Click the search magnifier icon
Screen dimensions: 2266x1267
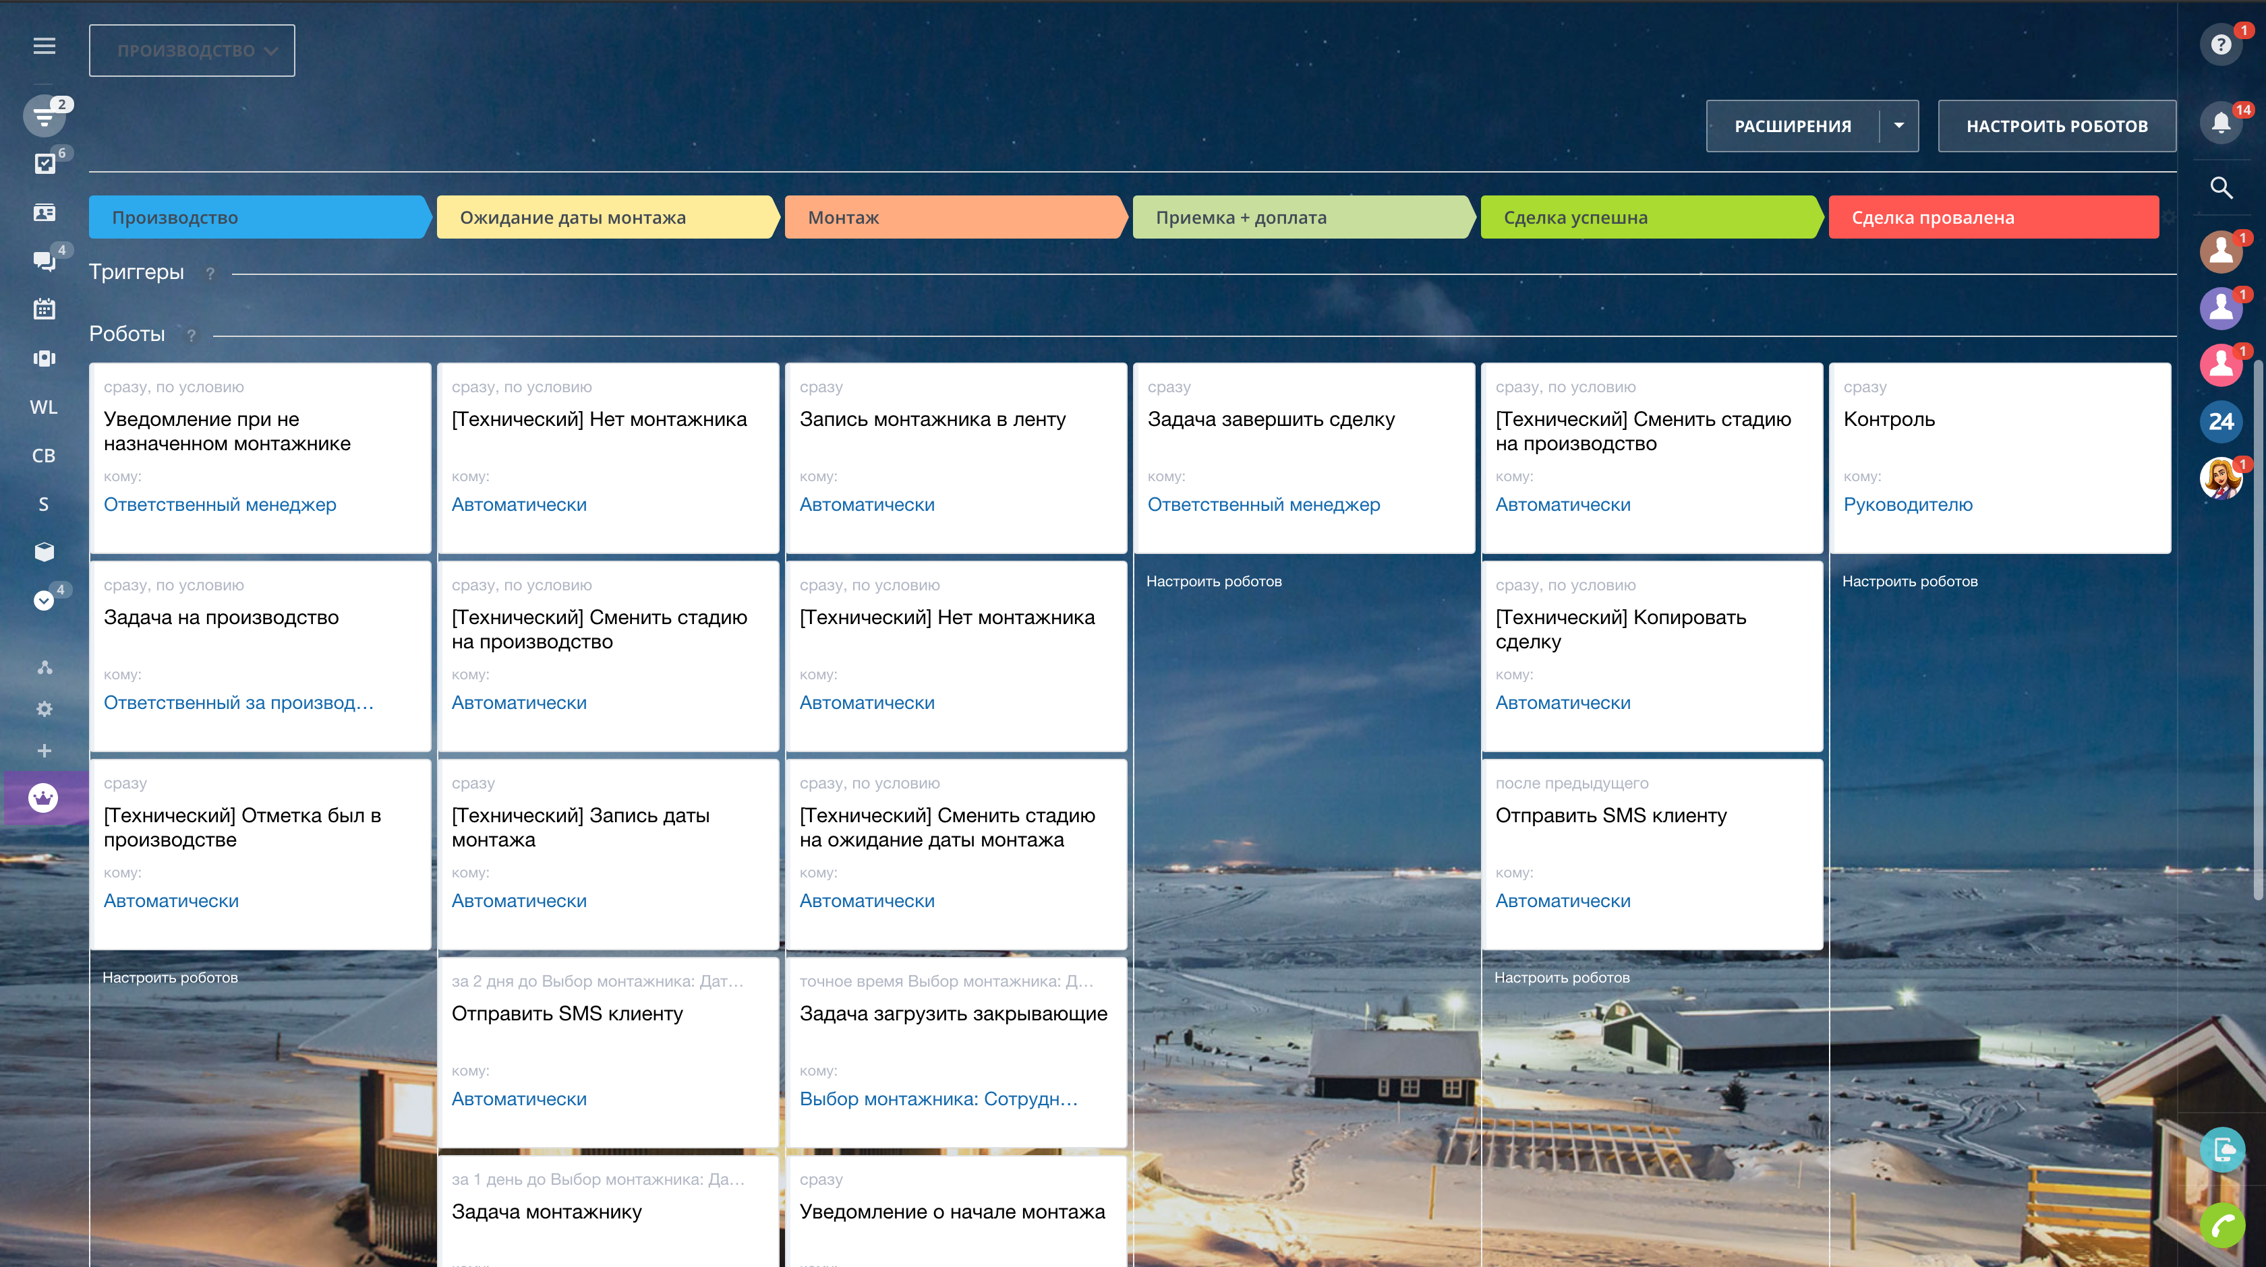2220,187
